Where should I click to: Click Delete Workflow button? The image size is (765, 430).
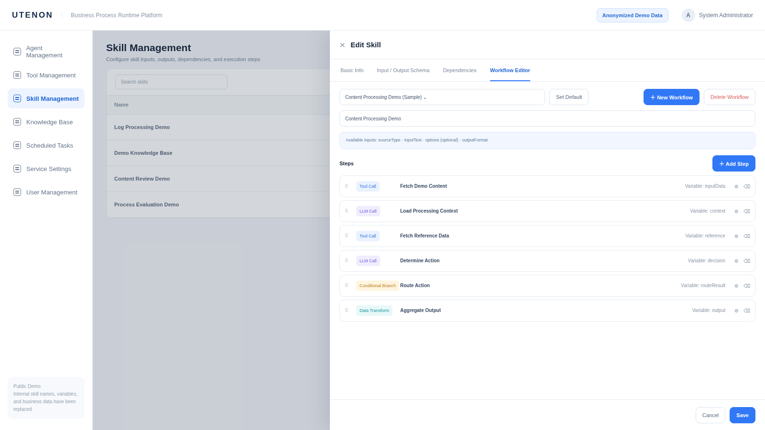(x=730, y=97)
